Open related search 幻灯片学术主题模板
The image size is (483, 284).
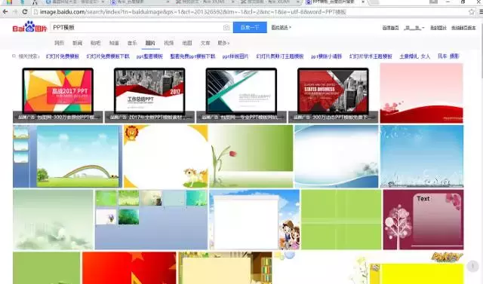[371, 56]
